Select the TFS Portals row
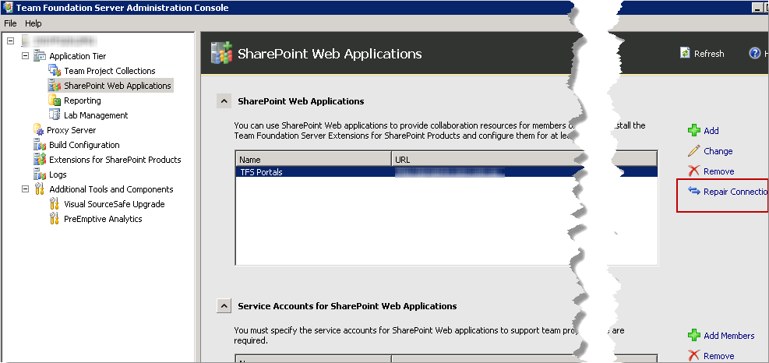 point(446,171)
